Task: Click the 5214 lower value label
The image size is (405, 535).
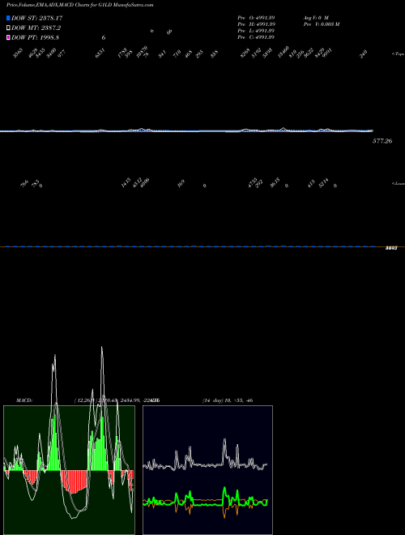Action: [323, 183]
